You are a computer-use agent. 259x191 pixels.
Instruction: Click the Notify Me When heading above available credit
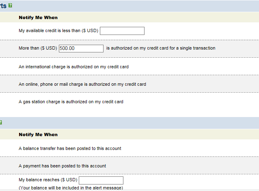(x=38, y=17)
